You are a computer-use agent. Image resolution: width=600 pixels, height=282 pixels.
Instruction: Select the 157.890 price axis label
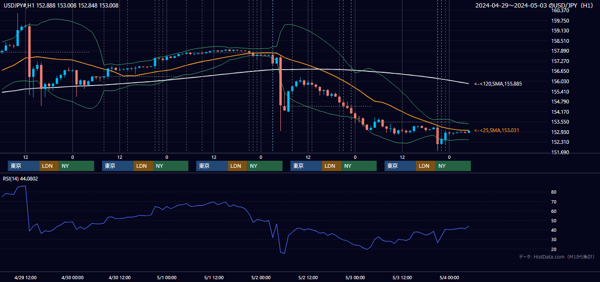[560, 51]
